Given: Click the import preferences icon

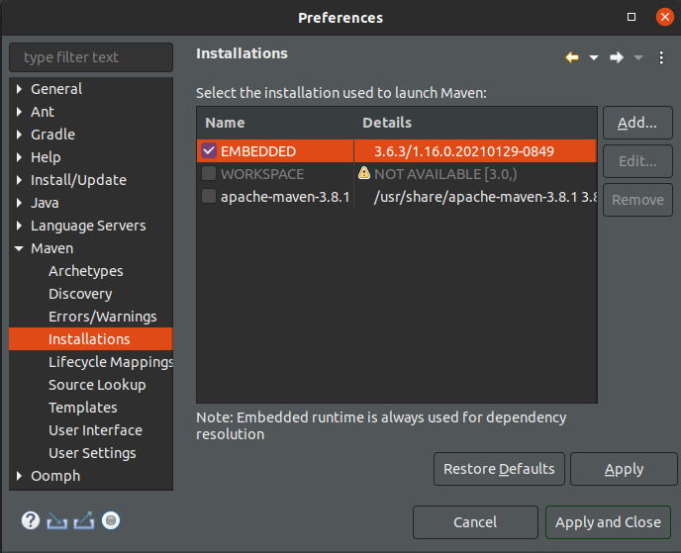Looking at the screenshot, I should pyautogui.click(x=57, y=520).
